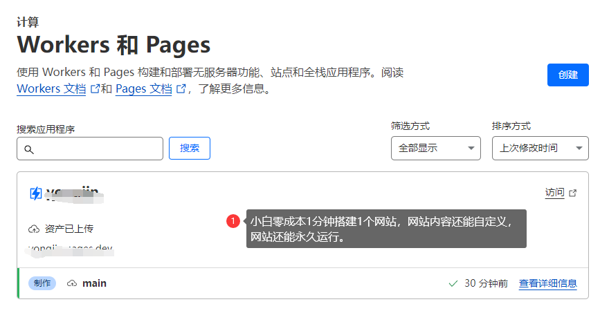Click the 30 分钟前 timestamp

[486, 283]
